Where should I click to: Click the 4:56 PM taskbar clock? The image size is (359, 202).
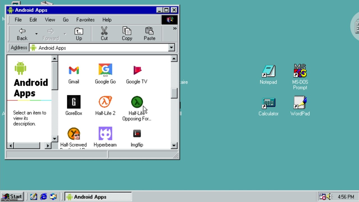(346, 197)
